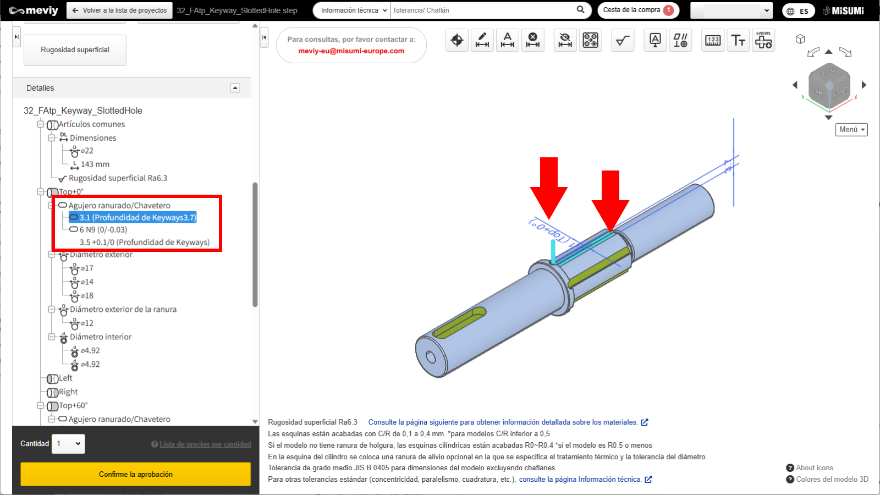Collapse the Diámetro interior tree node
The width and height of the screenshot is (880, 495).
52,337
